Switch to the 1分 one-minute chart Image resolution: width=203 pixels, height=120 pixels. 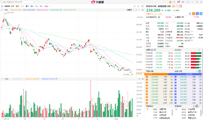pos(36,6)
